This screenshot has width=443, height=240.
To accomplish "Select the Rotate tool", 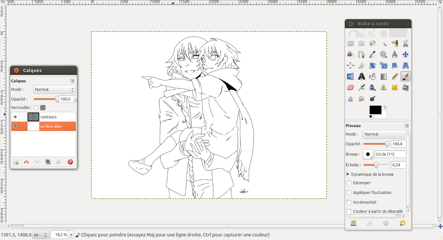I will tap(373, 66).
